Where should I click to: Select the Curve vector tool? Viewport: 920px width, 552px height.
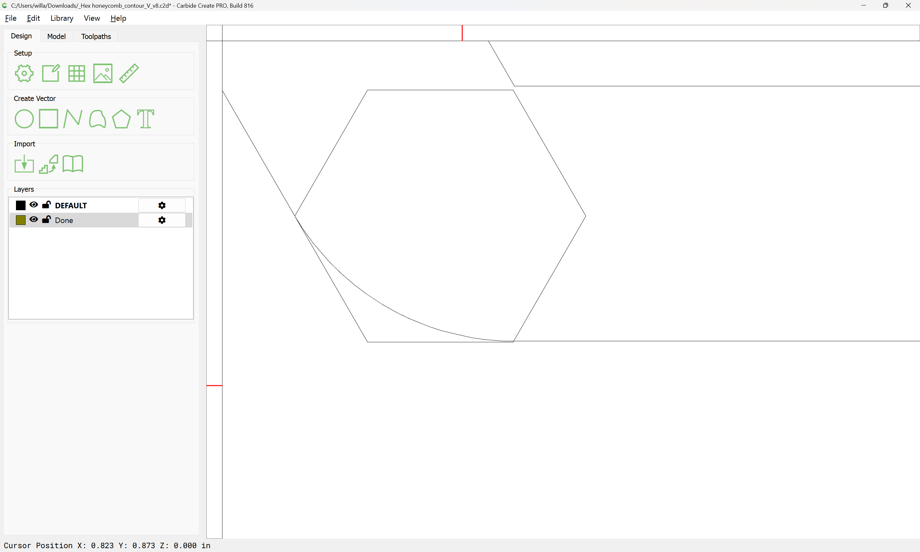(x=97, y=119)
